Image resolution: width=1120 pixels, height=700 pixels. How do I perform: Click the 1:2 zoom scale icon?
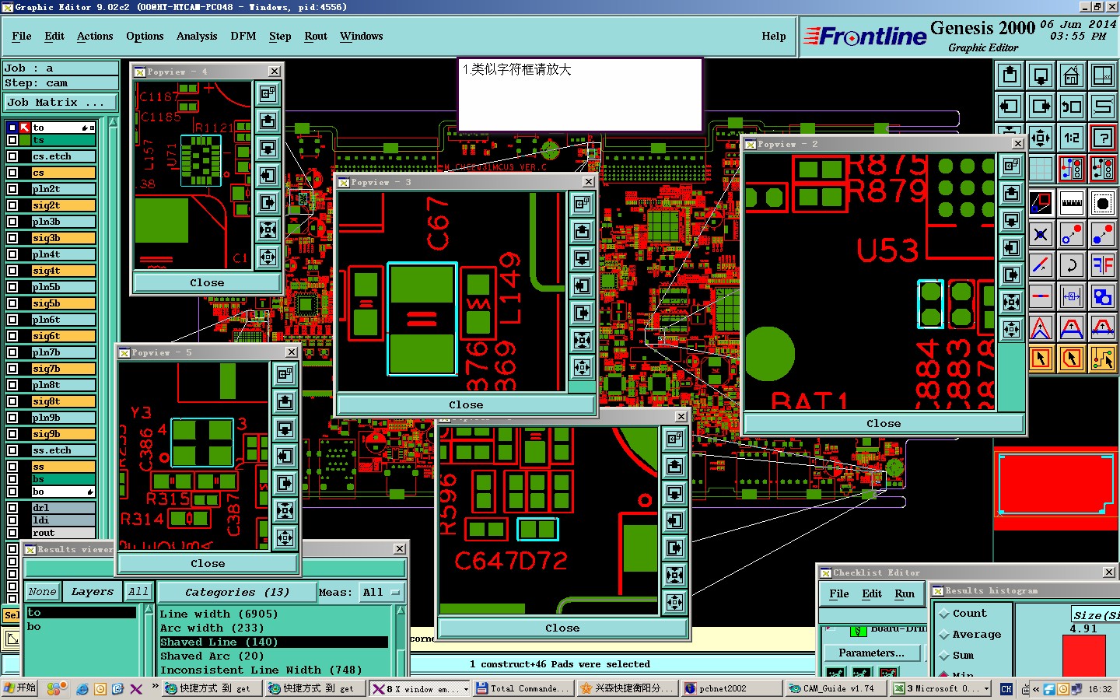tap(1072, 138)
